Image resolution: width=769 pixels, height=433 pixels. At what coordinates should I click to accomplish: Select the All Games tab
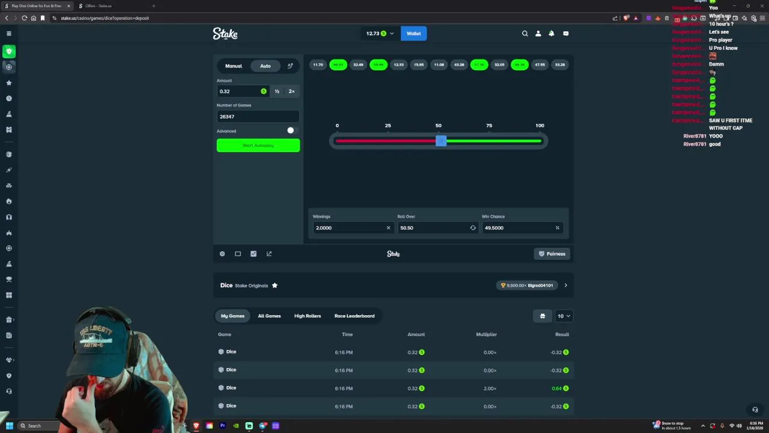269,316
